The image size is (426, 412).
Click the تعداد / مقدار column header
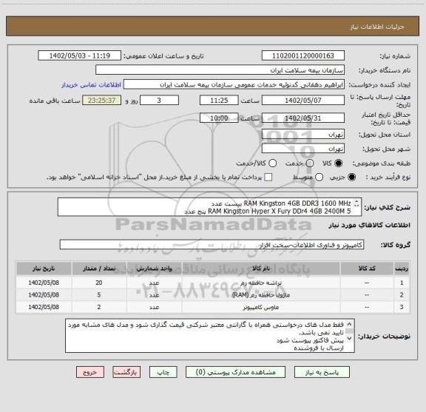click(99, 269)
